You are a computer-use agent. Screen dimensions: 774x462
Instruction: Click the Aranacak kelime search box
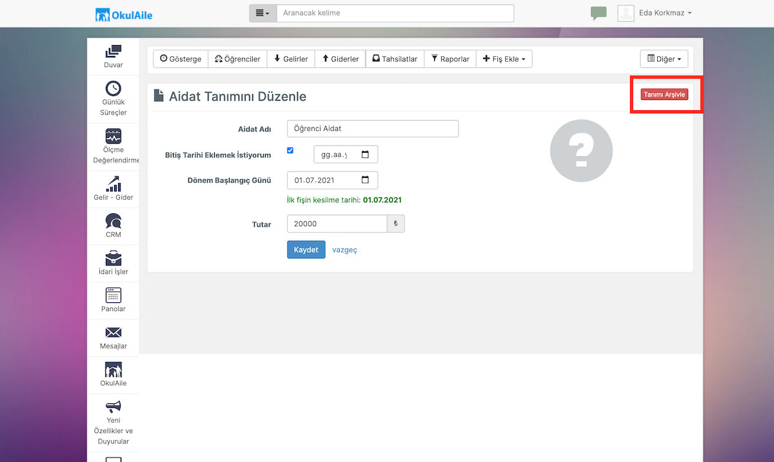pyautogui.click(x=395, y=13)
